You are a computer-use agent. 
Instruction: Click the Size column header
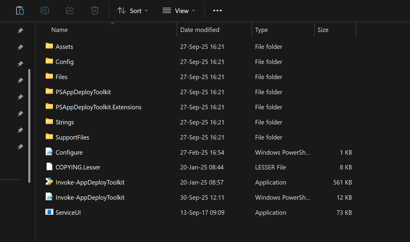(x=323, y=30)
